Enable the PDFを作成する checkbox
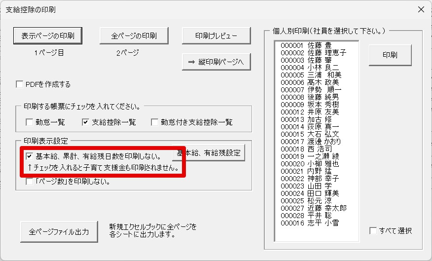432x261 pixels. [x=20, y=84]
